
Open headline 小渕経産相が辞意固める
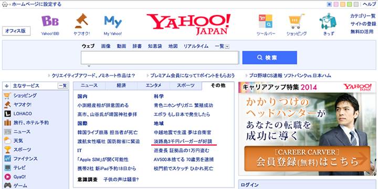pos(103,105)
